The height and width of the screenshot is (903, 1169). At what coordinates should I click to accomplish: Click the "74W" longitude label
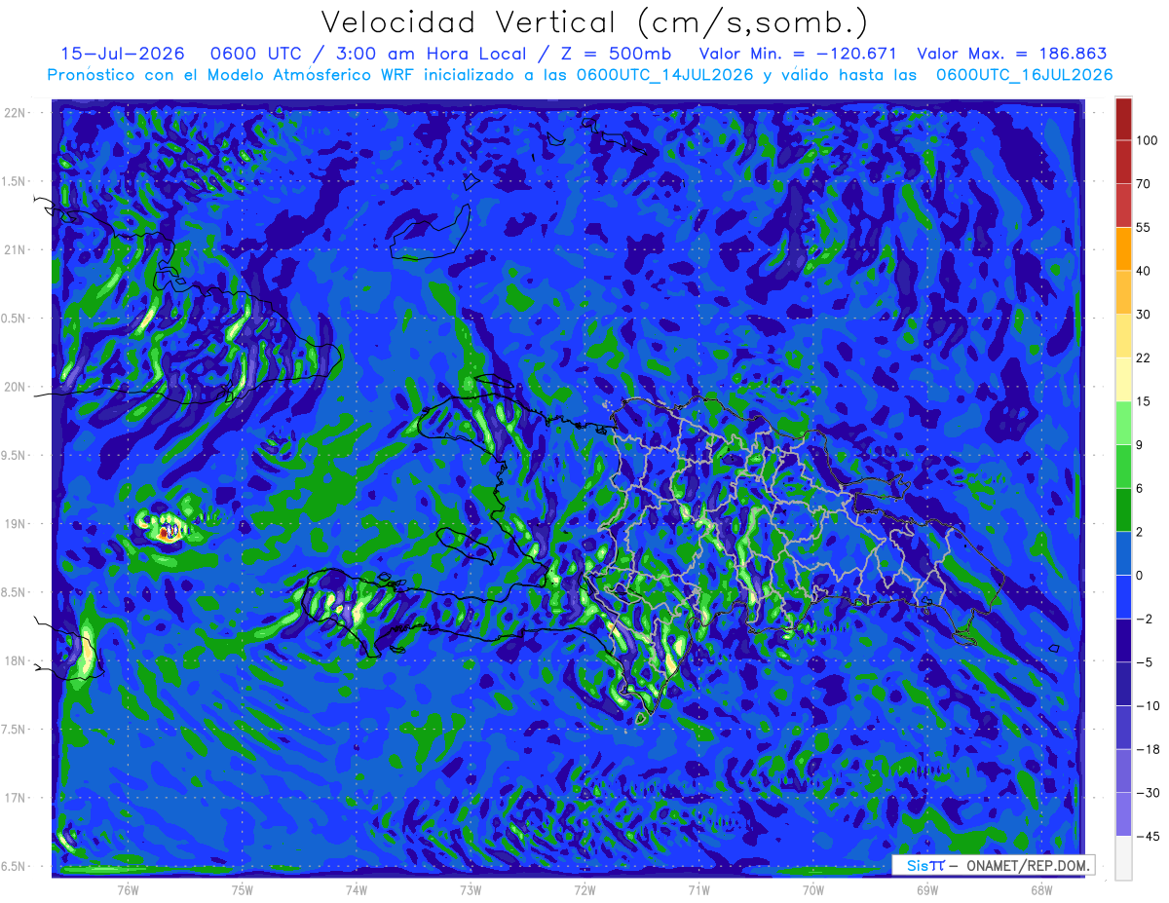357,889
